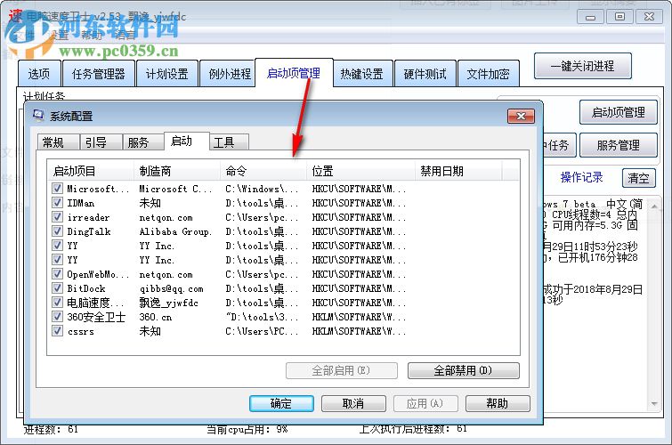Sort by 禁用日期 column header
Screen dimensions: 672x445
[x=458, y=171]
